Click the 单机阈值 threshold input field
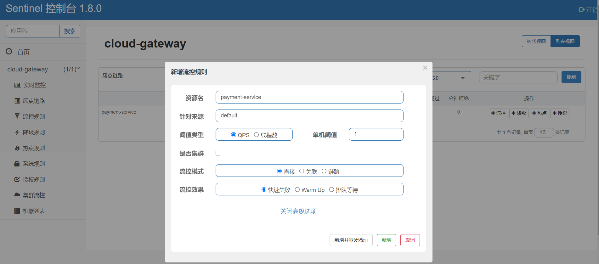599x264 pixels. (x=376, y=134)
